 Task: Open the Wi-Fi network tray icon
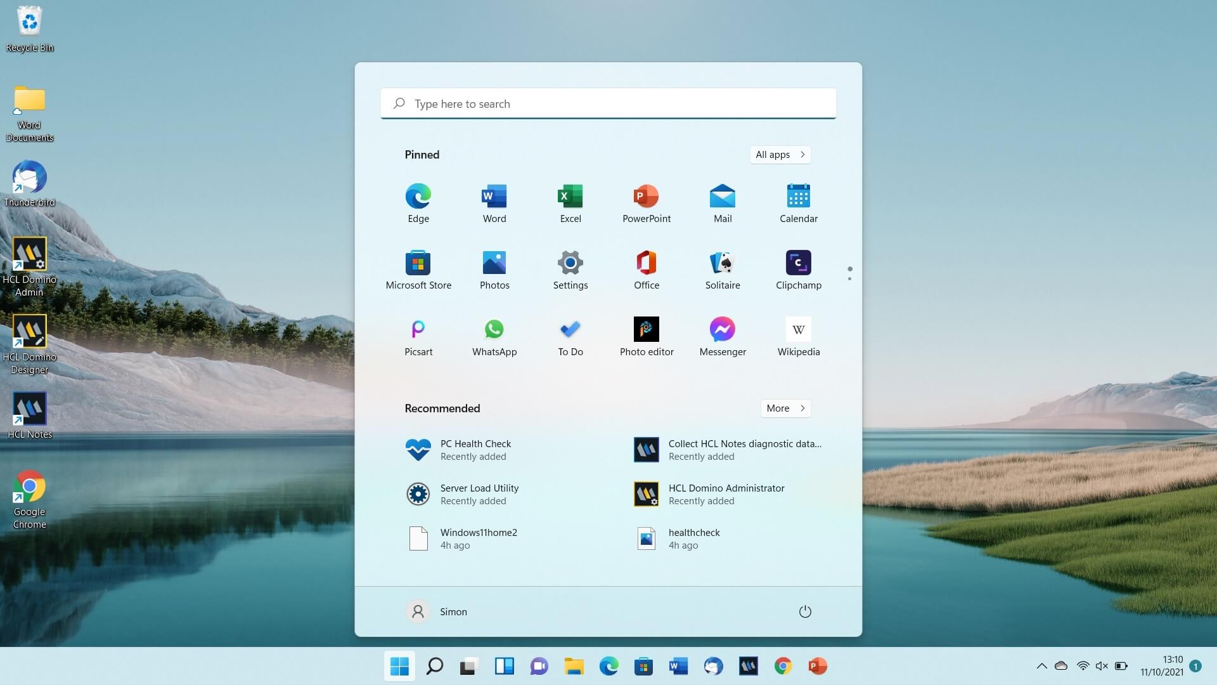click(1083, 666)
